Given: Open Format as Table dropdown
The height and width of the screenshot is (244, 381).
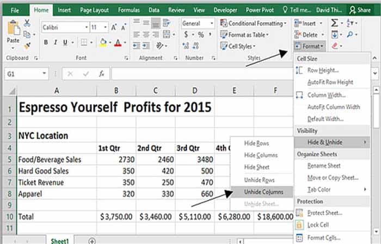Looking at the screenshot, I should 244,35.
